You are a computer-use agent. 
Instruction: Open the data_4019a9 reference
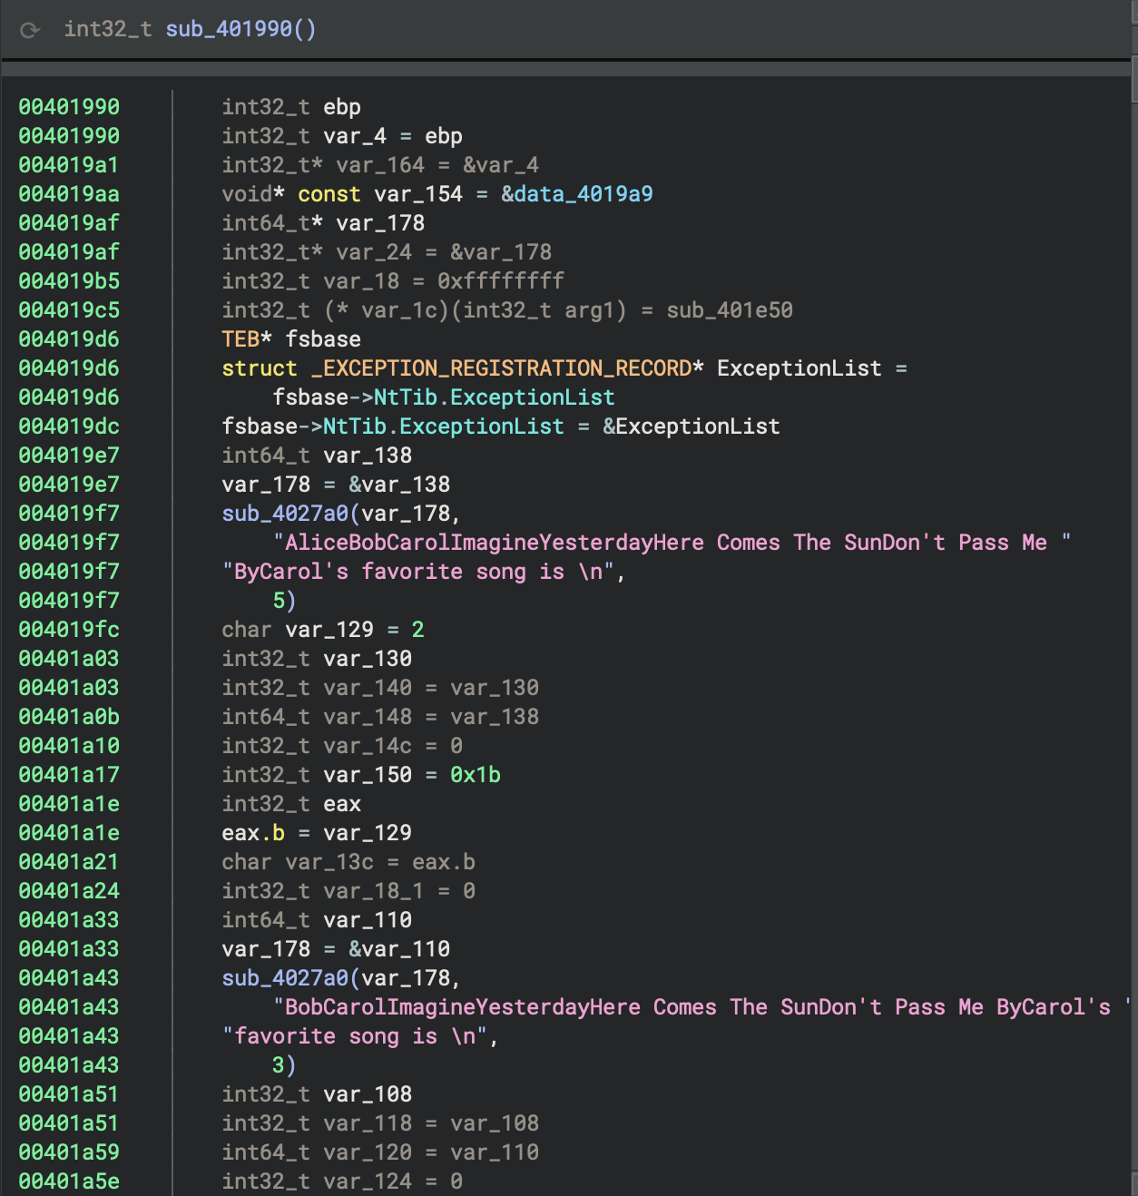point(584,194)
